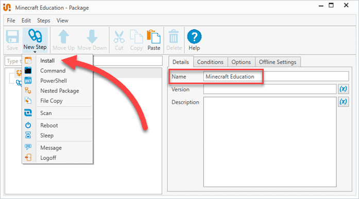Open Help with the question mark icon
The width and height of the screenshot is (359, 199).
coord(194,36)
